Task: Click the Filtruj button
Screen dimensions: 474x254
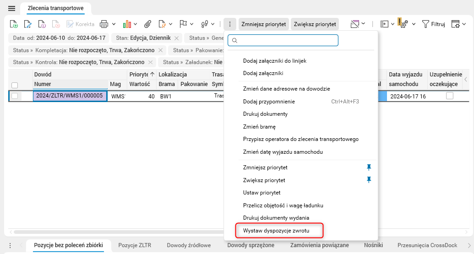Action: pos(434,24)
